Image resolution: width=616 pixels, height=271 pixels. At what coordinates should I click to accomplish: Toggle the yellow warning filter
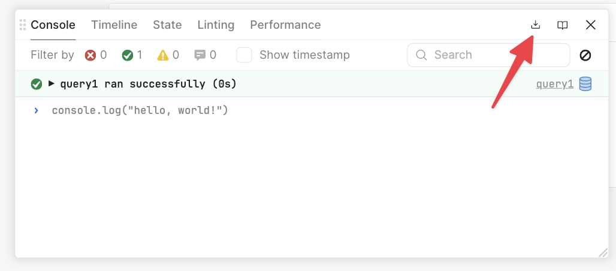[x=168, y=55]
